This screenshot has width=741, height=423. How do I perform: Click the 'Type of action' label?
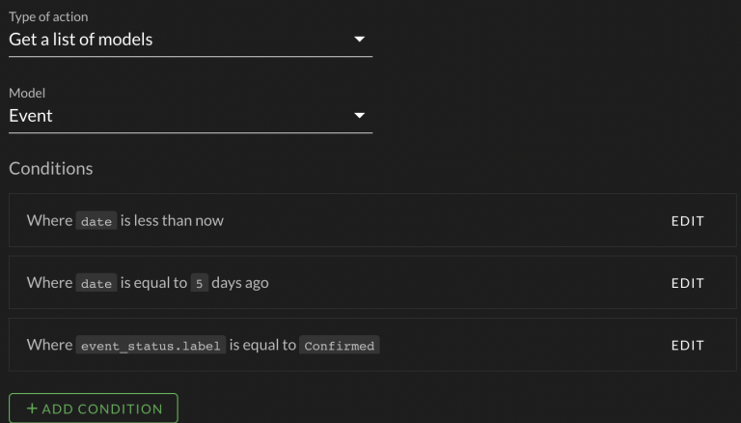coord(48,17)
